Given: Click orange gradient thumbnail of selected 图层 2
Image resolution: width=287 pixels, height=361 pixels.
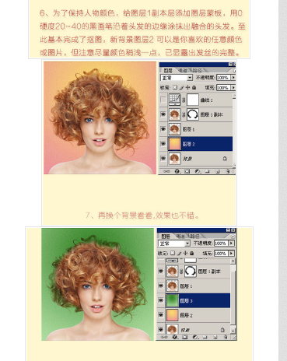Looking at the screenshot, I should pos(174,144).
